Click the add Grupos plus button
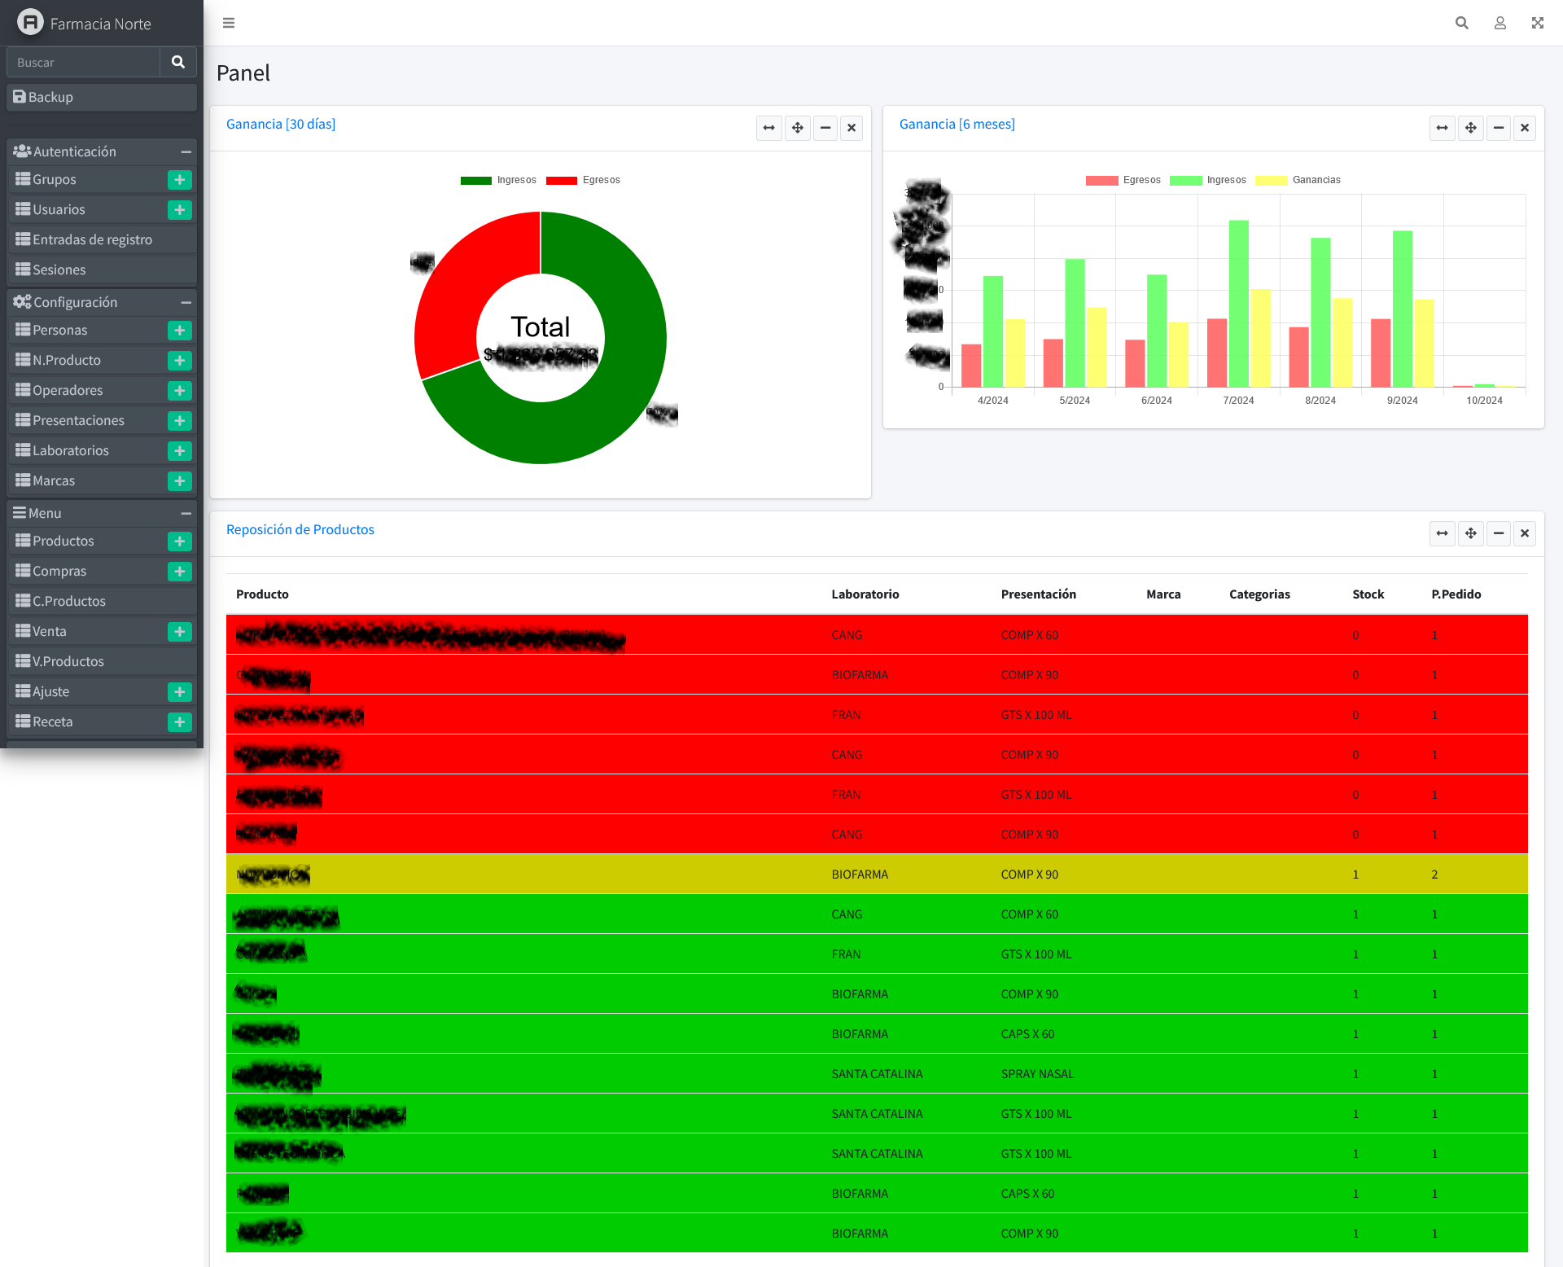 point(179,180)
